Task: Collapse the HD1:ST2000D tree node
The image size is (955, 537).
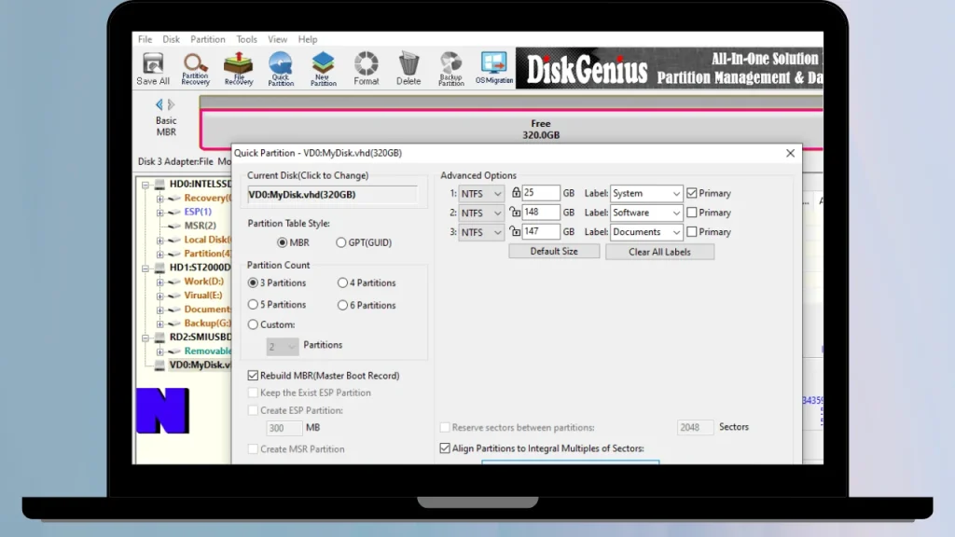Action: tap(145, 268)
